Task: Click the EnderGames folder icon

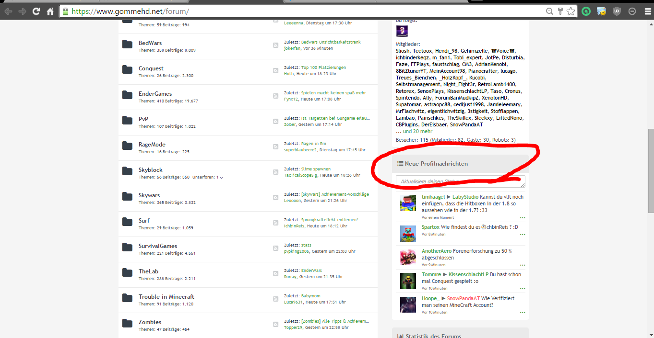Action: point(127,95)
